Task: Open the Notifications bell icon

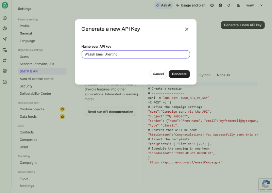Action: [x=229, y=5]
